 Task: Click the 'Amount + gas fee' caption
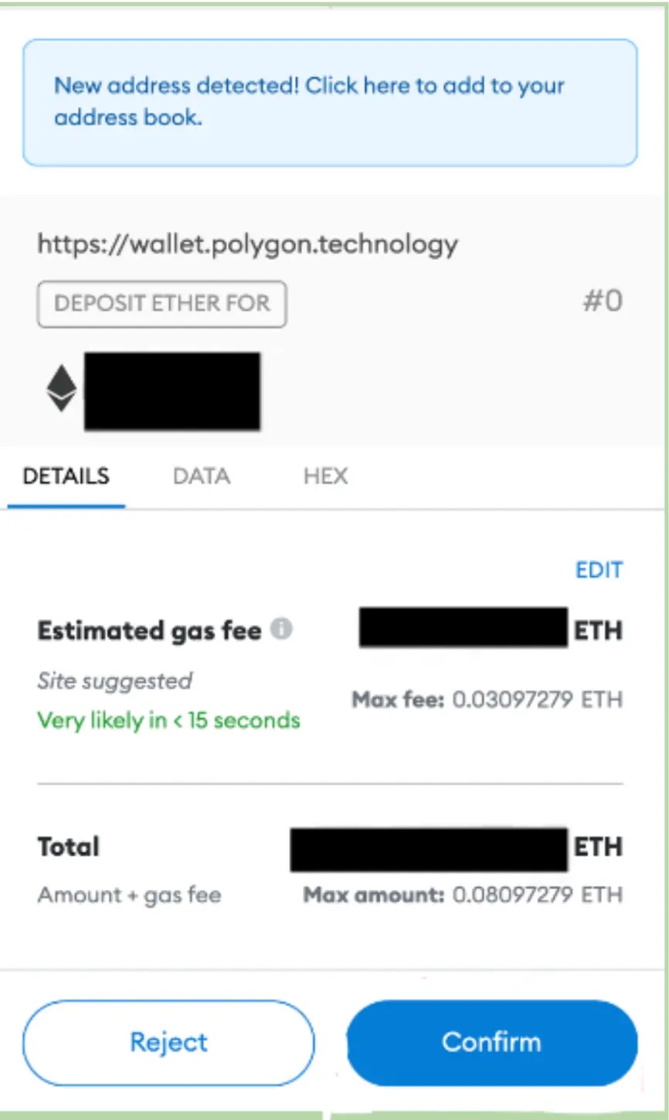(129, 895)
